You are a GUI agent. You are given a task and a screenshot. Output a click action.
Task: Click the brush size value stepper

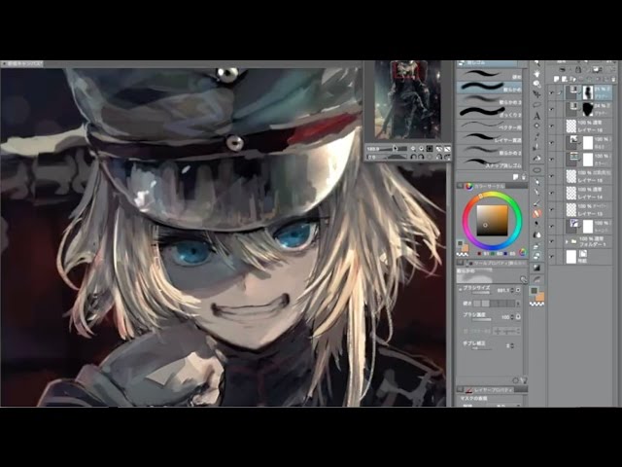512,290
